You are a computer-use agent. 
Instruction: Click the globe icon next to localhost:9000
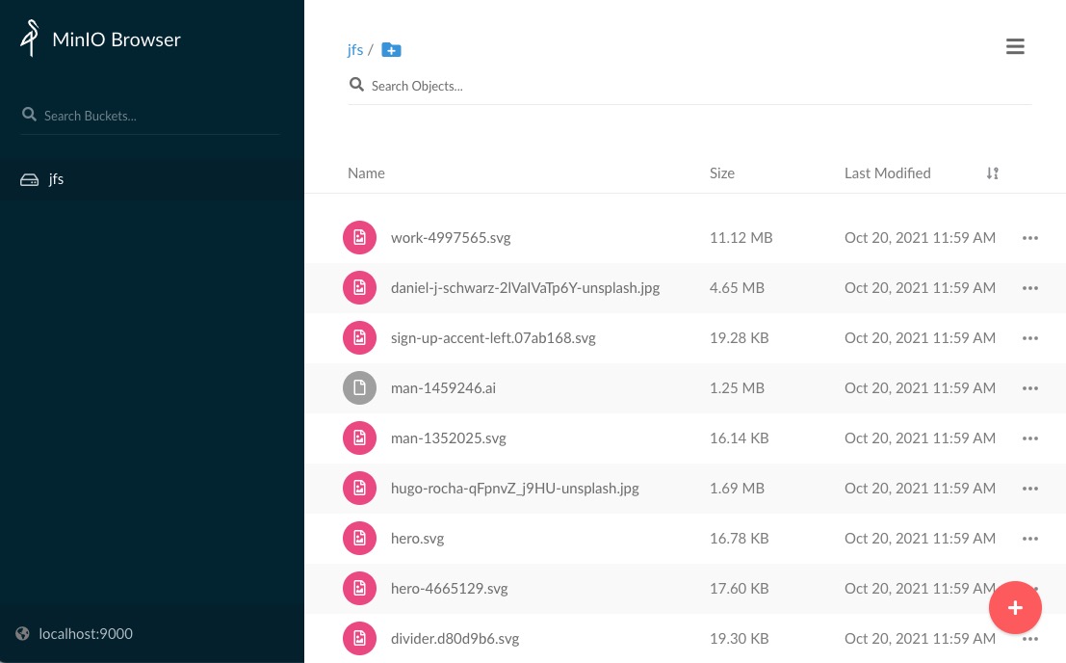click(x=22, y=633)
